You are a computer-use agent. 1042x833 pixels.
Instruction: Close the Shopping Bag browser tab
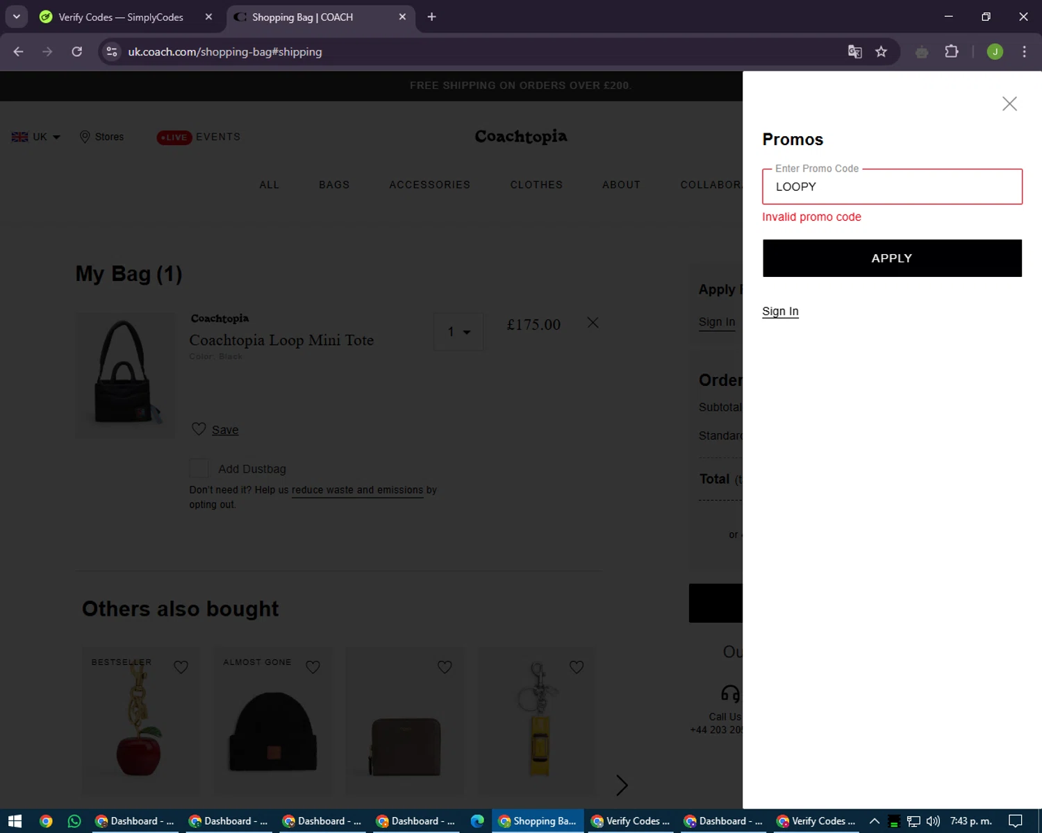pos(402,17)
